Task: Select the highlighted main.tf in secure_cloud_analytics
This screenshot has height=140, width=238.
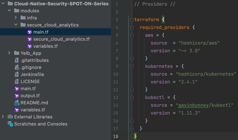Action: 40,32
